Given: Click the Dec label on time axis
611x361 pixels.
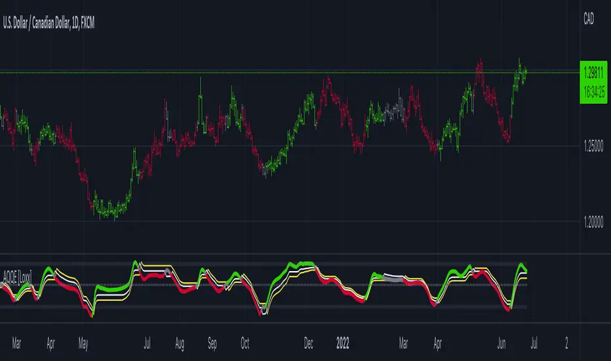Looking at the screenshot, I should pyautogui.click(x=308, y=343).
